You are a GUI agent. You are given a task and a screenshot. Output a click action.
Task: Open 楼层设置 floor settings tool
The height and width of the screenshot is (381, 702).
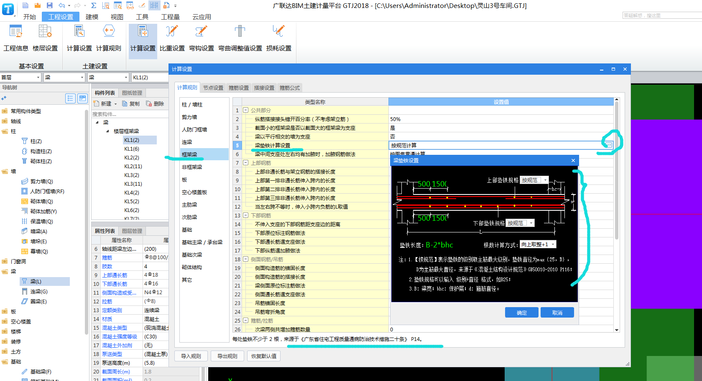[45, 38]
